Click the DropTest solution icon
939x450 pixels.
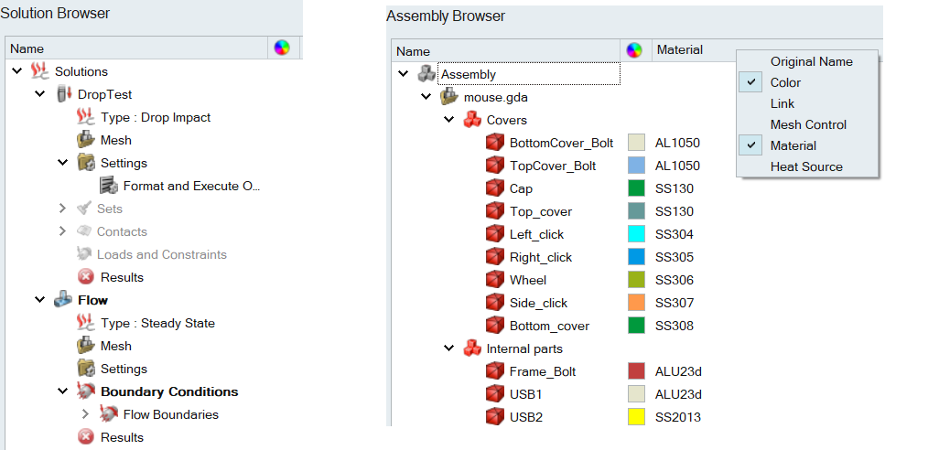(63, 94)
